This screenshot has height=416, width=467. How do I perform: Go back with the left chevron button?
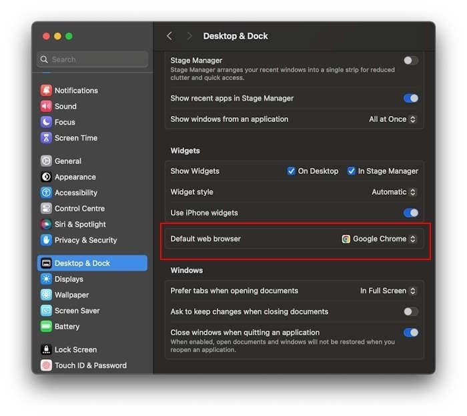coord(169,36)
